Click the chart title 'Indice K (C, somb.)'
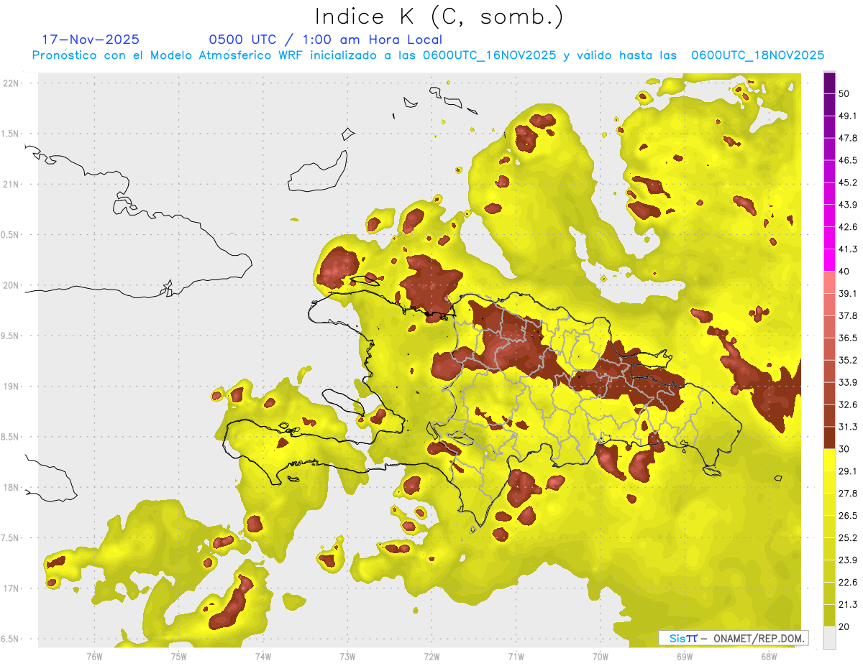The height and width of the screenshot is (666, 863). pyautogui.click(x=439, y=17)
